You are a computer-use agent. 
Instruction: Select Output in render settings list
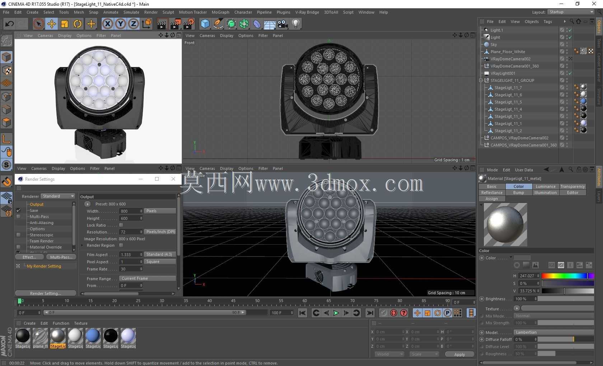click(x=37, y=204)
